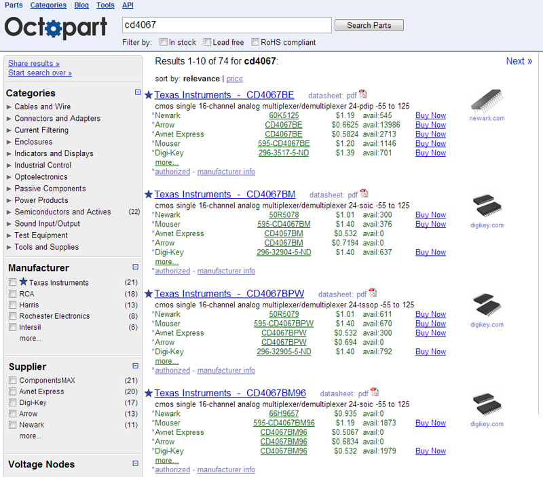
Task: Check the ComponentsMAX supplier filter
Action: 13,381
